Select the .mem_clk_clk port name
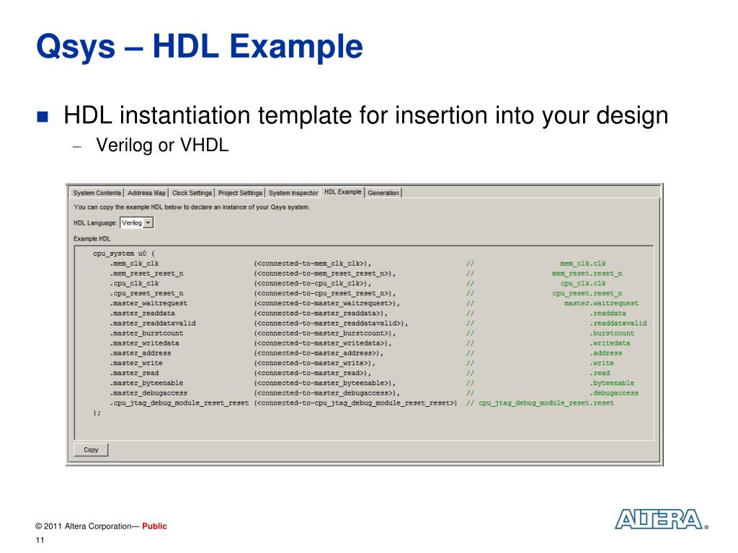 [134, 264]
